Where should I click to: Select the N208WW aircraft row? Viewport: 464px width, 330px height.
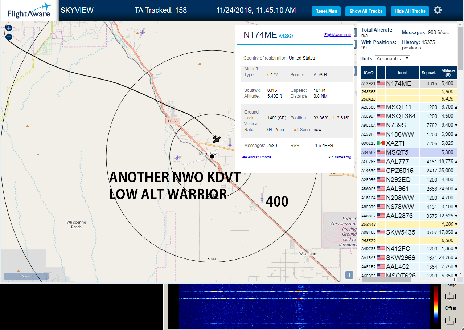pyautogui.click(x=409, y=198)
